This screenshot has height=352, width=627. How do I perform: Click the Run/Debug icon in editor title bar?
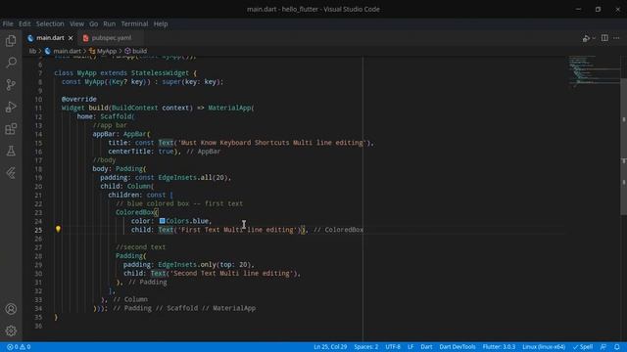click(586, 38)
